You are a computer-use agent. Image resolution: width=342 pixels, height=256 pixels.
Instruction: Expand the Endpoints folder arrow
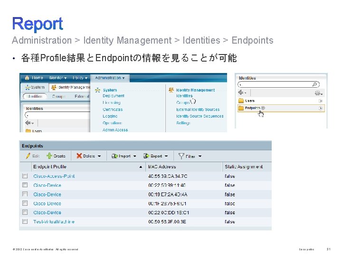coord(321,108)
